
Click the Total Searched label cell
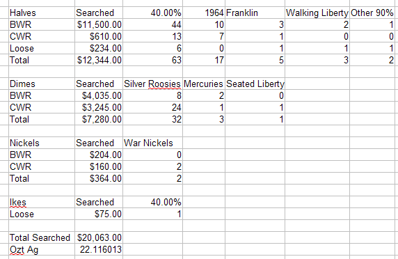pyautogui.click(x=42, y=237)
